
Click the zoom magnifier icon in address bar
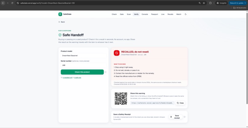click(x=200, y=3)
